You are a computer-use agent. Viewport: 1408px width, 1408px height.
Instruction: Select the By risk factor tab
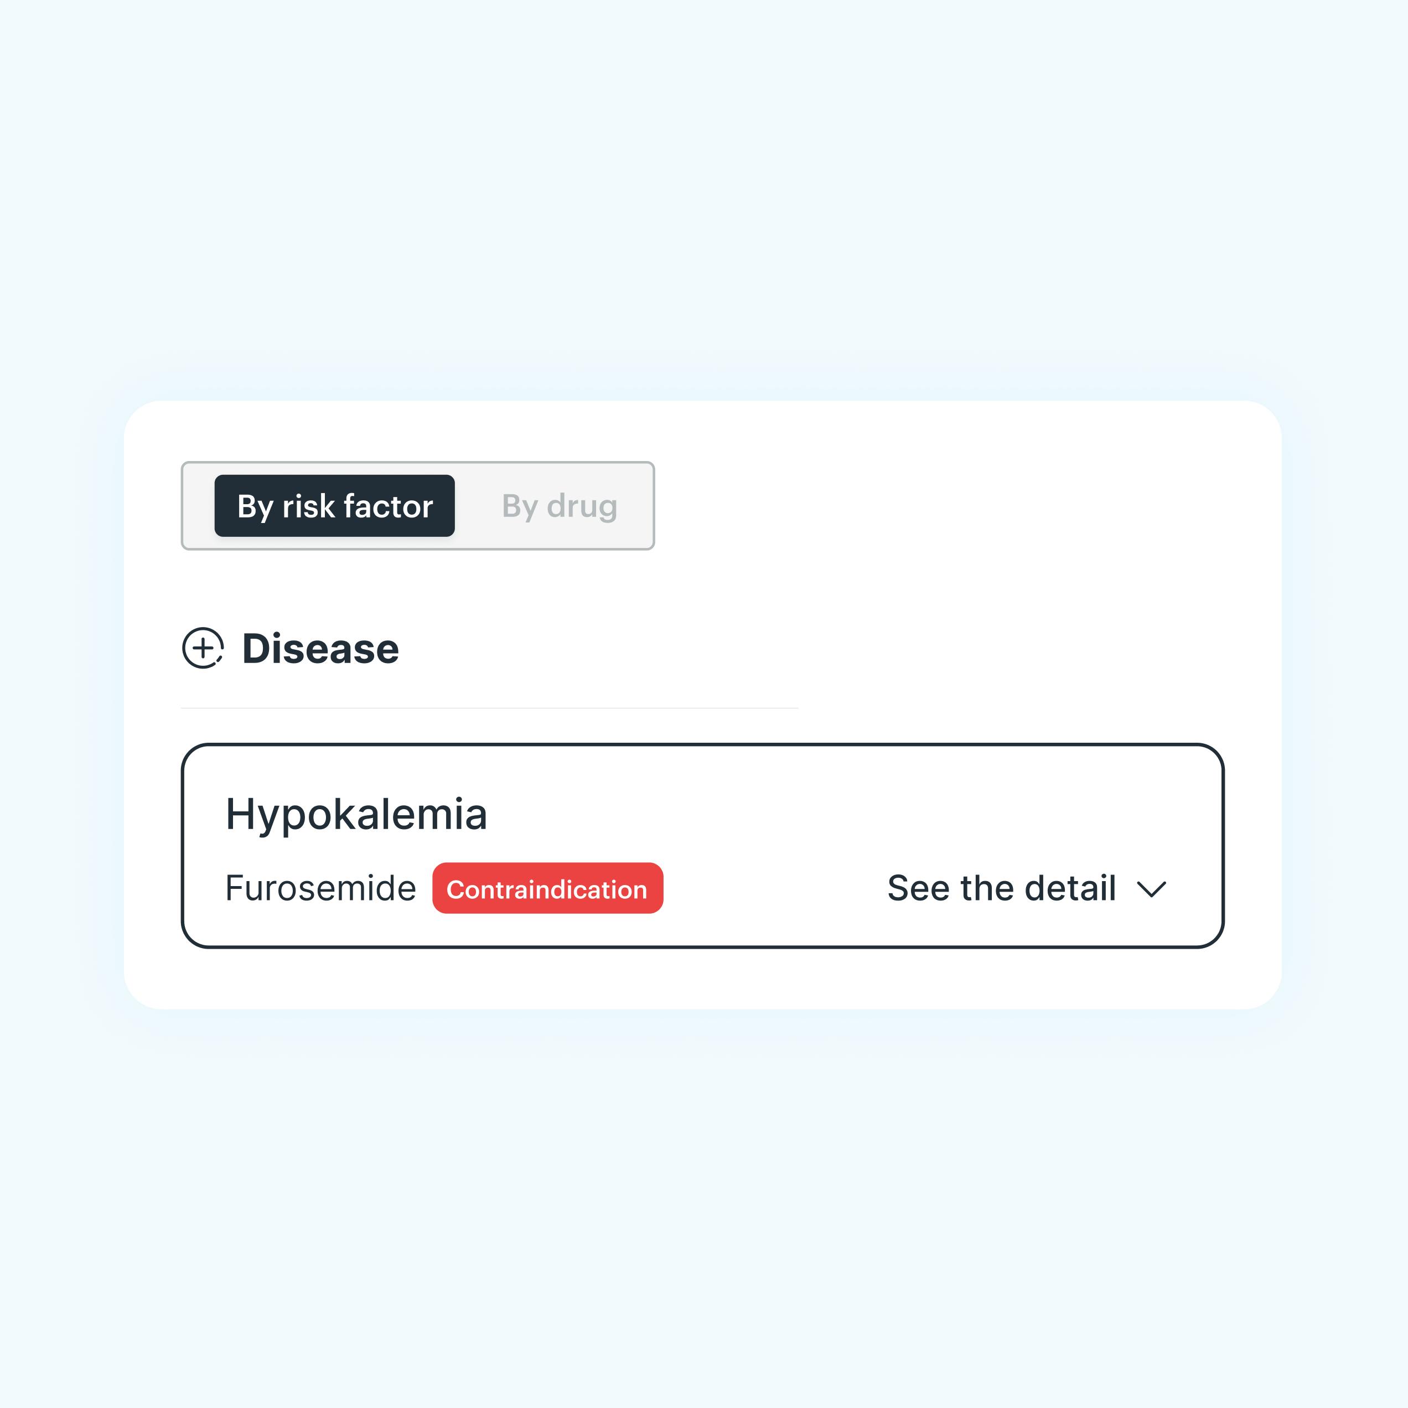(x=334, y=506)
